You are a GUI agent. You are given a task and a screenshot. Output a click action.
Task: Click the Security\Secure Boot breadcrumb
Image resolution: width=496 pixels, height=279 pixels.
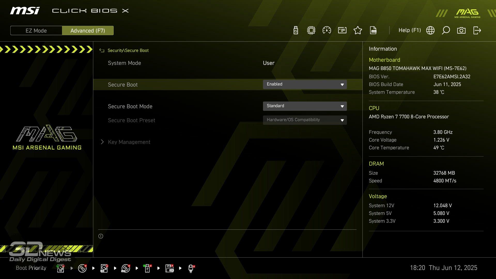pos(128,50)
